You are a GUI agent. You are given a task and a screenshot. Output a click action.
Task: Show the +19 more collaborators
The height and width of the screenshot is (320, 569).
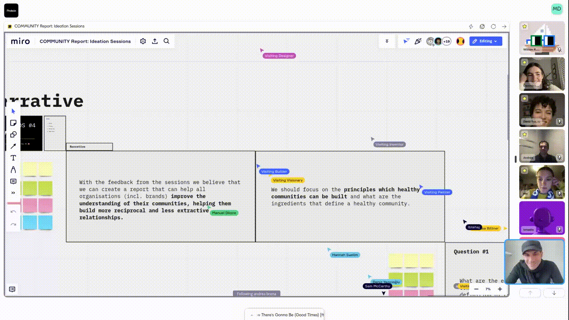(x=446, y=41)
